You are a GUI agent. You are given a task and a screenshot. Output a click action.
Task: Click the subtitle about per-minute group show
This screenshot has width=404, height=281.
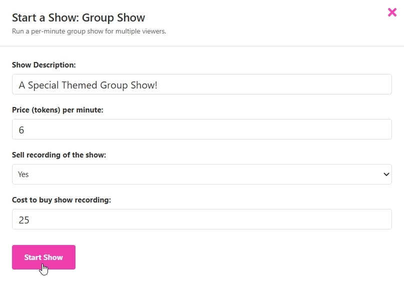click(x=89, y=31)
